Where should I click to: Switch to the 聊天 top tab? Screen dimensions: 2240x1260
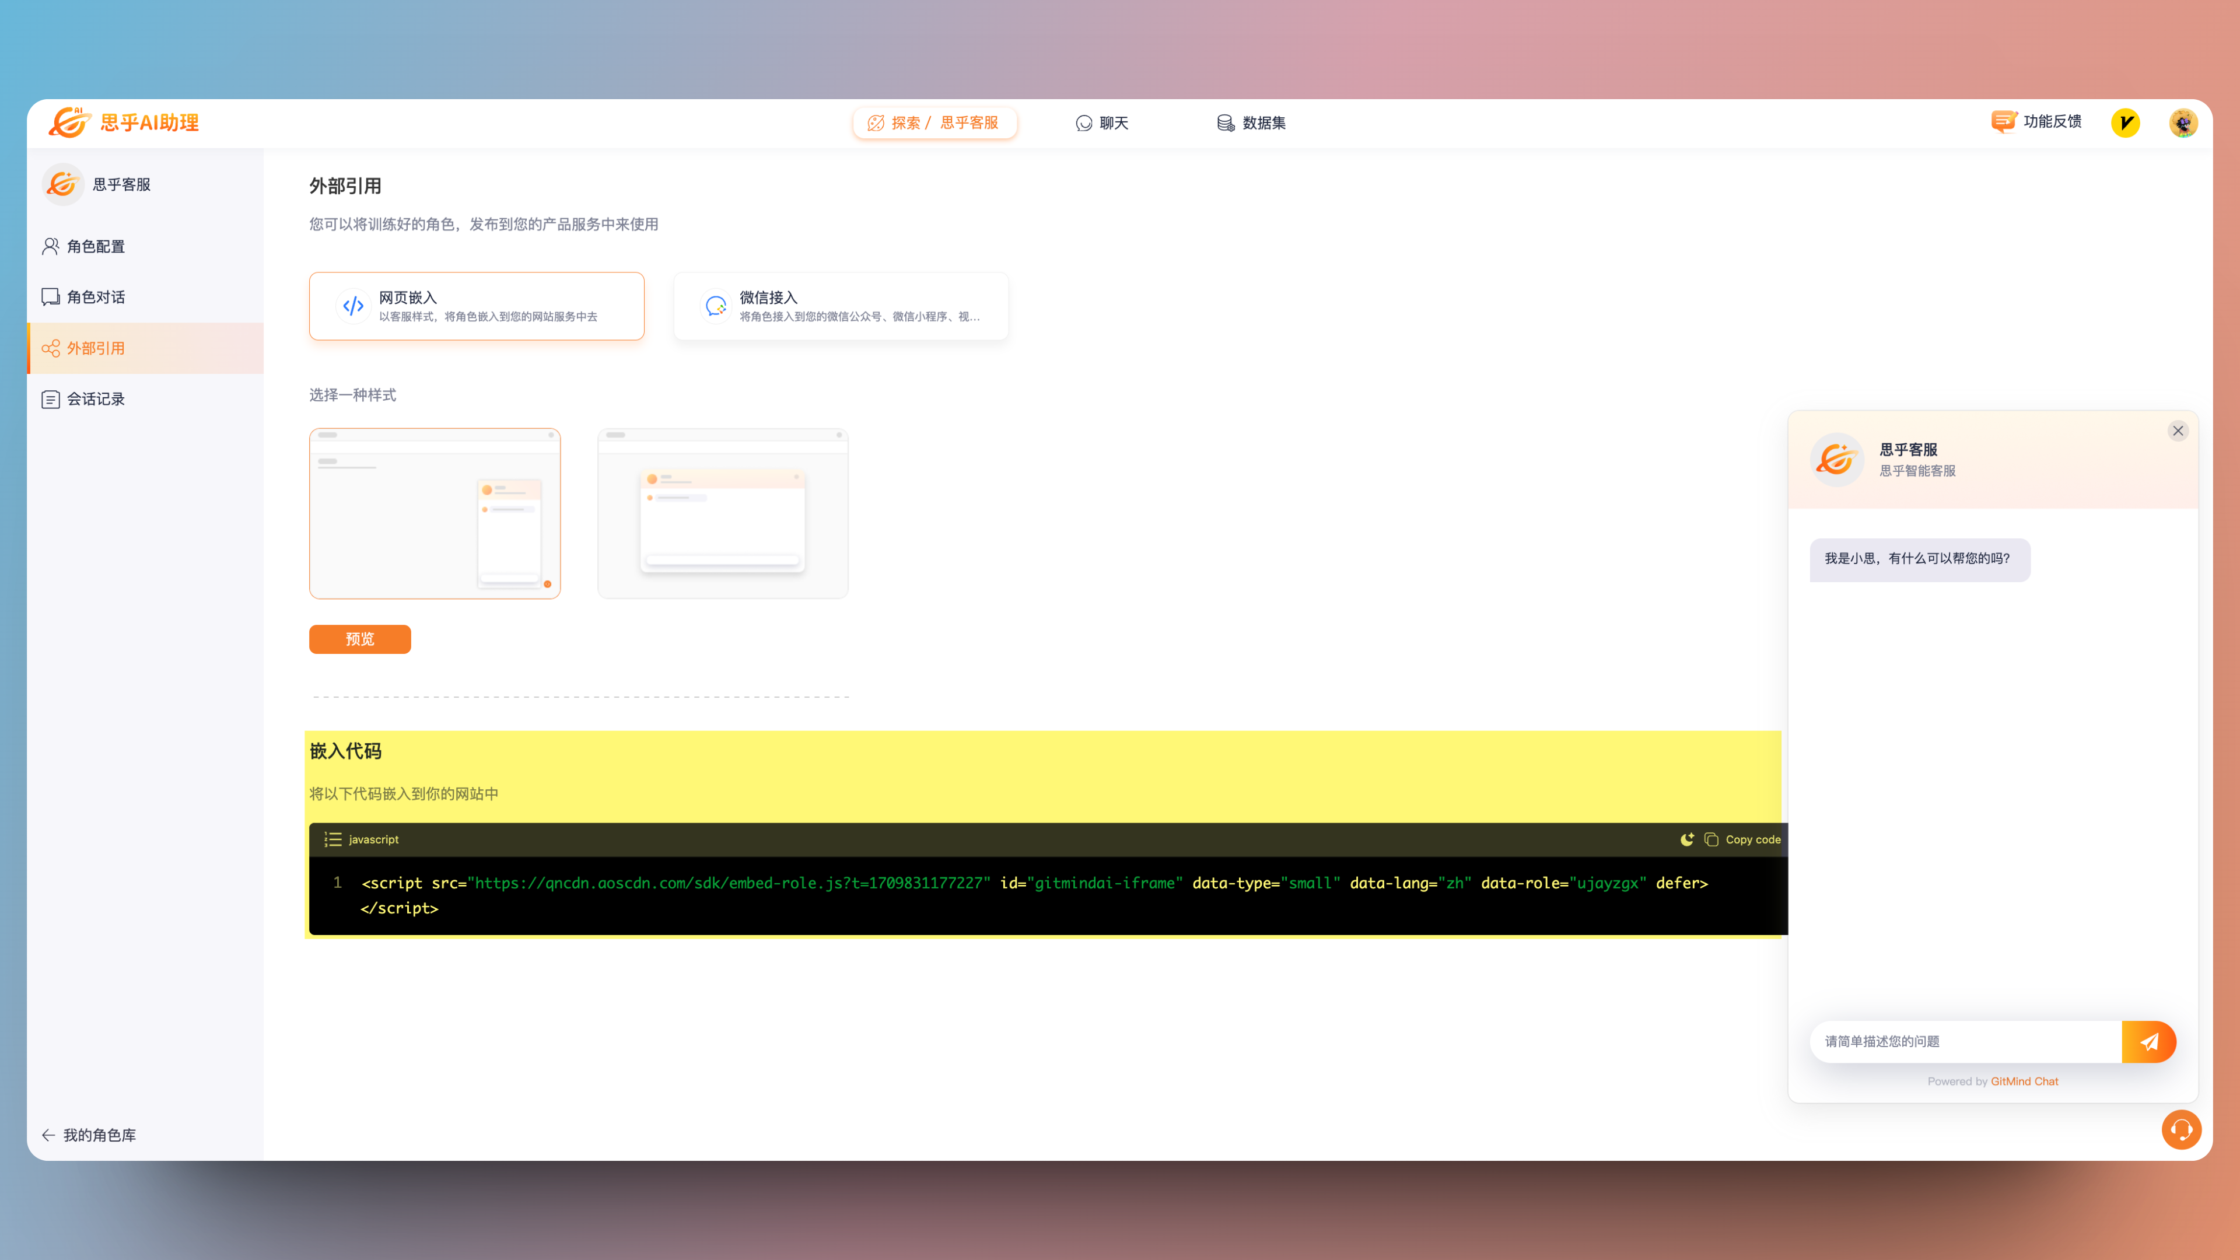1102,123
